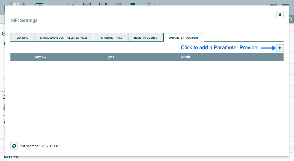Select the Remote Process Group toolbar icon
The width and height of the screenshot is (294, 161).
(103, 4)
